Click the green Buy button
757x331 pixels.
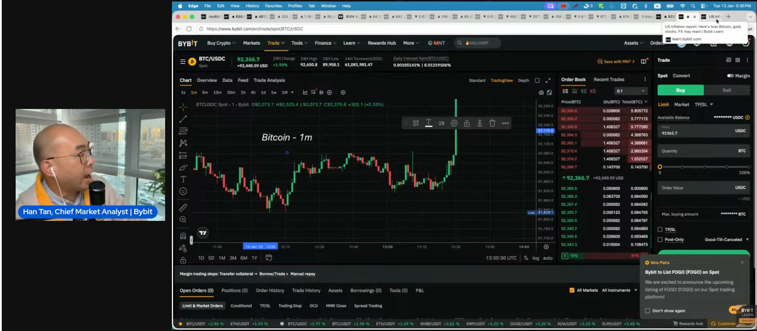(680, 90)
